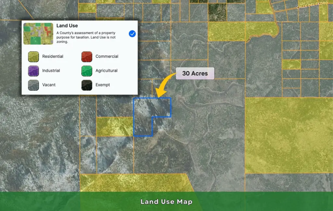This screenshot has width=333, height=211.
Task: Click the "Land Use" panel heading
Action: tap(67, 26)
